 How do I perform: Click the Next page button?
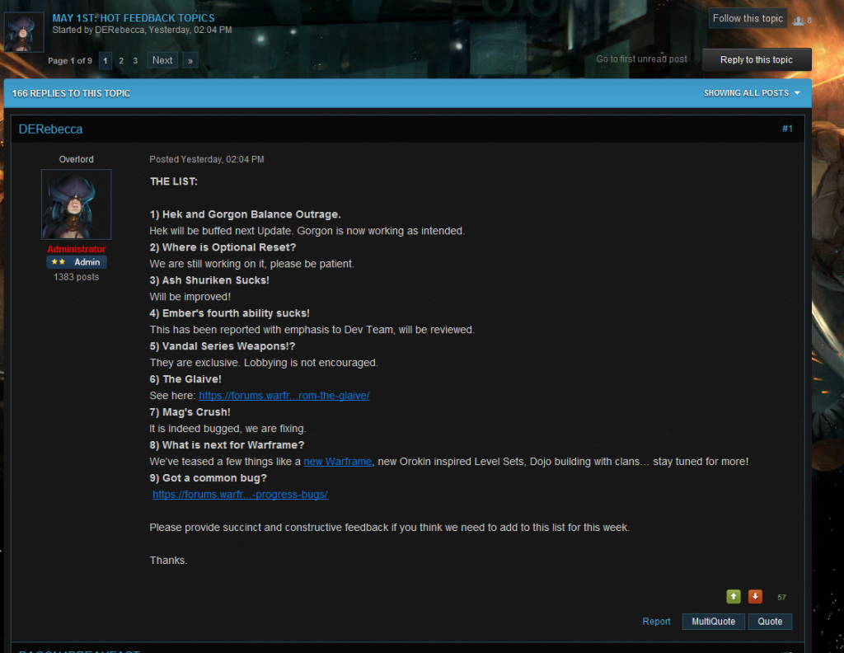click(162, 60)
